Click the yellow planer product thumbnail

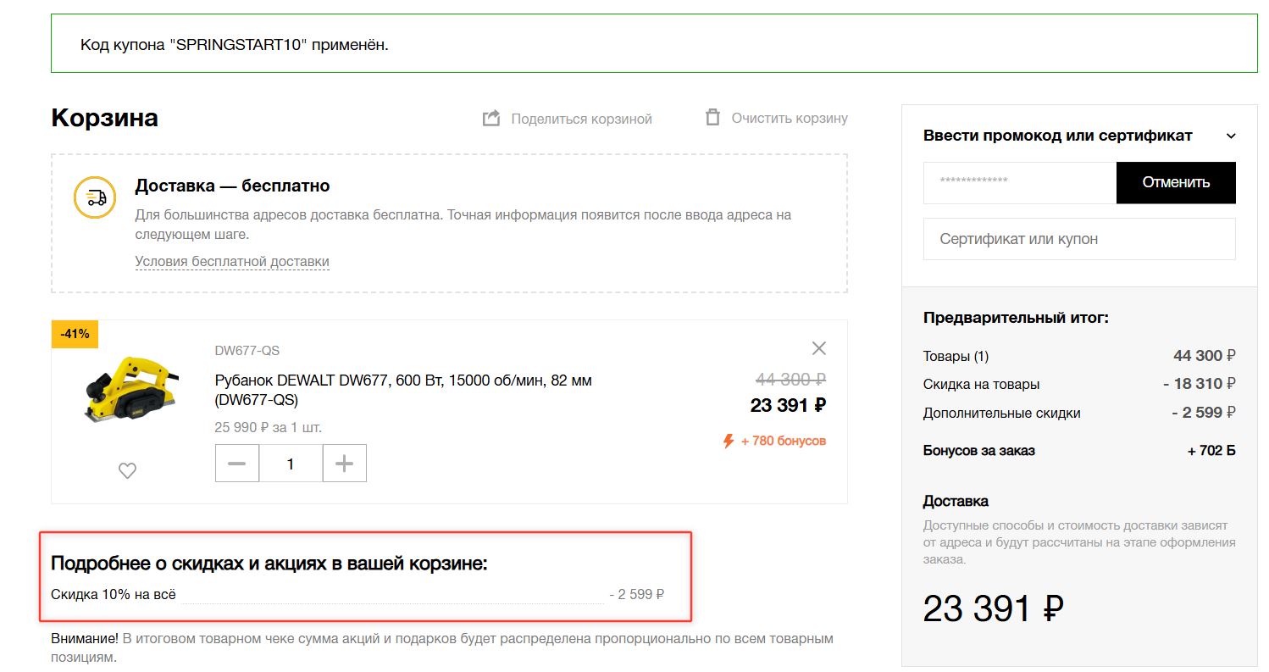coord(128,392)
